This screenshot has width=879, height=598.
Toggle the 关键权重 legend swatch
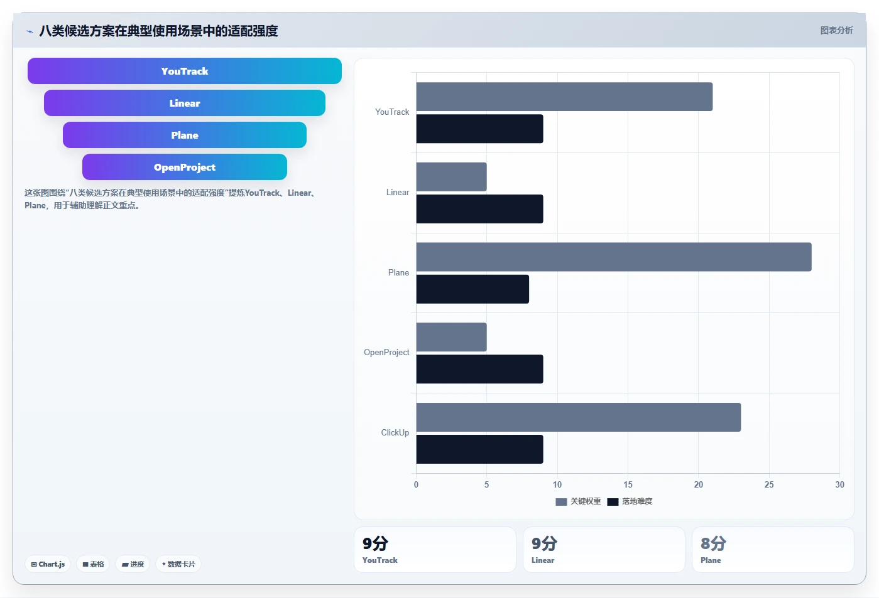coord(561,501)
